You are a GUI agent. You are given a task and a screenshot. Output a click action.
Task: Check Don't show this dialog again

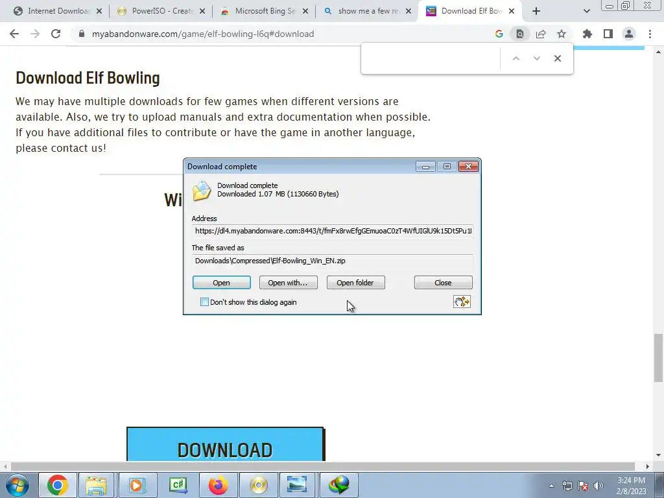[x=204, y=302]
